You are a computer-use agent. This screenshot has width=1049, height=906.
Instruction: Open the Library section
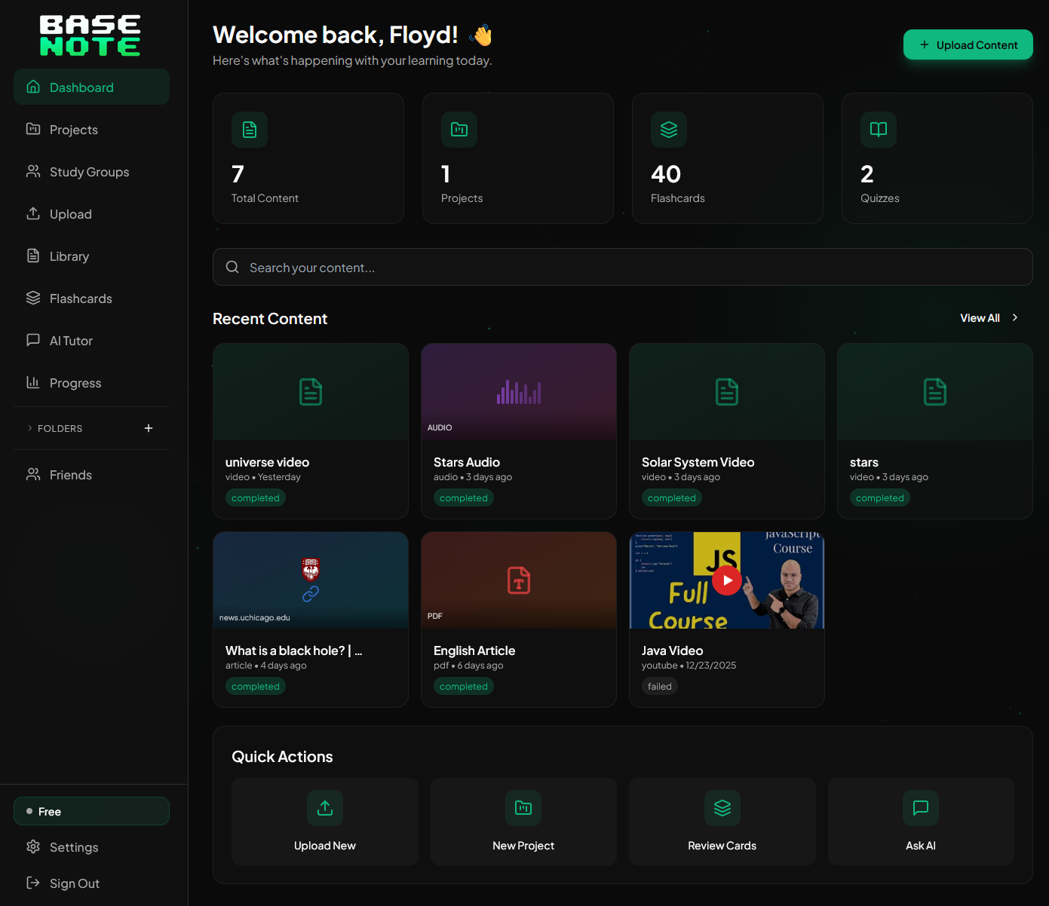tap(68, 256)
